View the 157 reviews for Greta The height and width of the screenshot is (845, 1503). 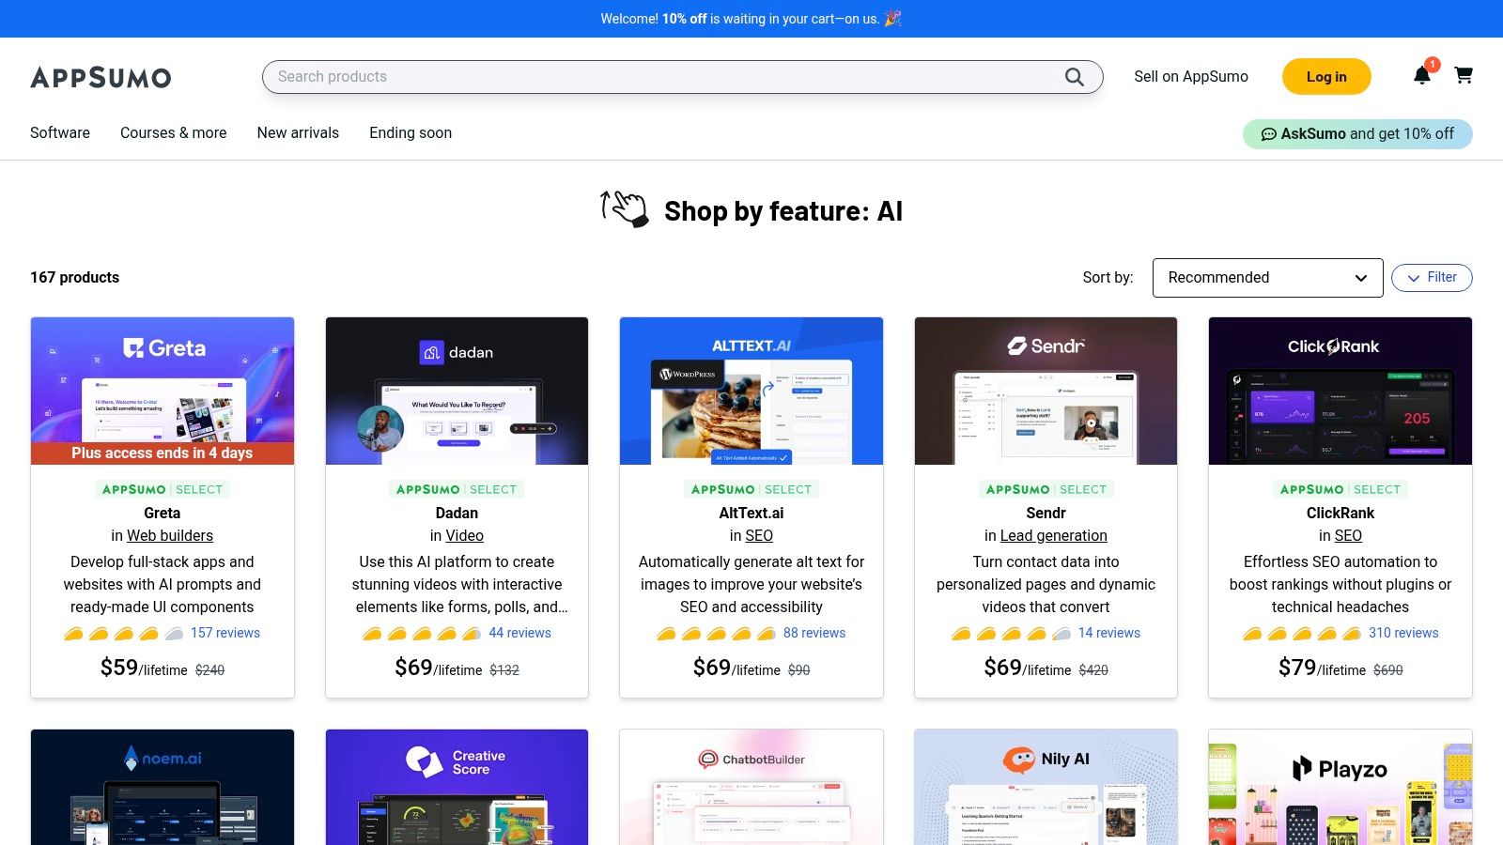click(x=225, y=633)
